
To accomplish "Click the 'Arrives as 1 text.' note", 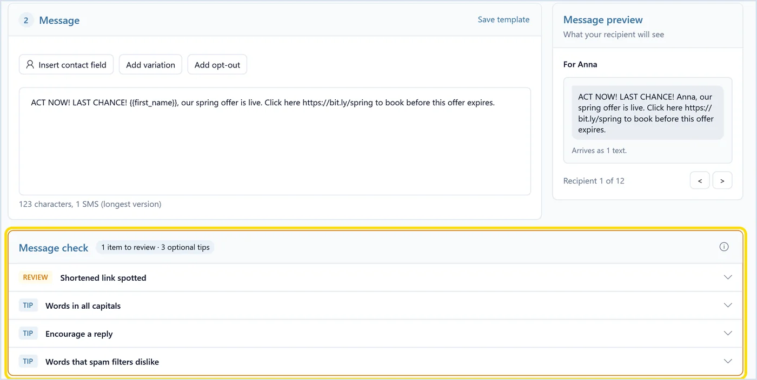I will click(x=599, y=151).
